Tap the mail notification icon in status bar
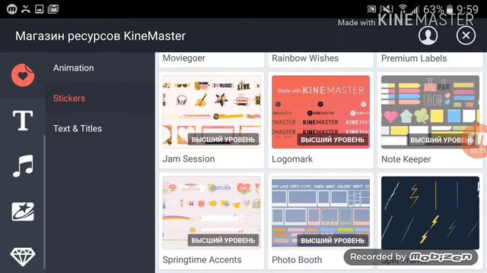The width and height of the screenshot is (487, 273). click(x=53, y=9)
